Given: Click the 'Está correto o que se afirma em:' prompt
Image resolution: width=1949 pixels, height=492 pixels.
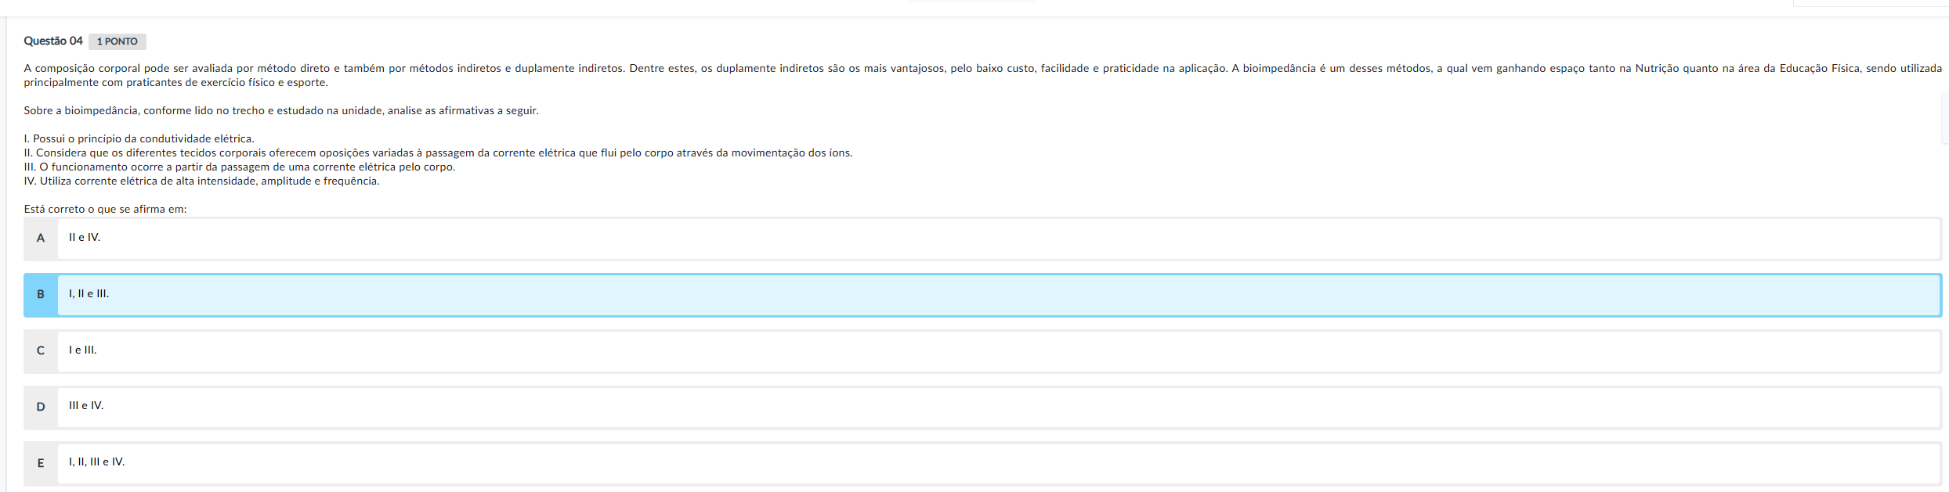Looking at the screenshot, I should 106,210.
